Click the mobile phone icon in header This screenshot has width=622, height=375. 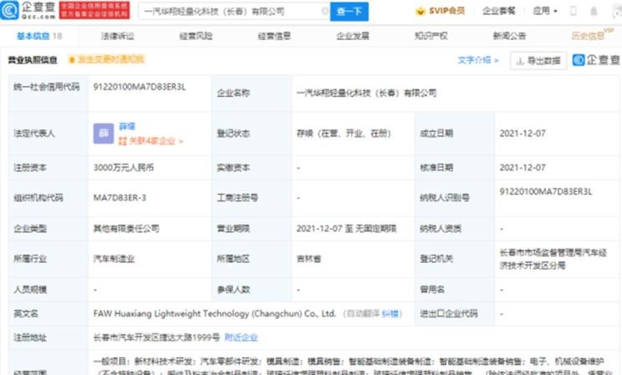574,11
